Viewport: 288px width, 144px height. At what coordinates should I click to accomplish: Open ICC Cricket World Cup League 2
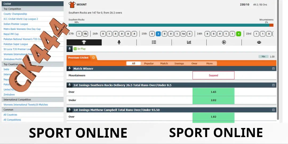[x=21, y=19]
